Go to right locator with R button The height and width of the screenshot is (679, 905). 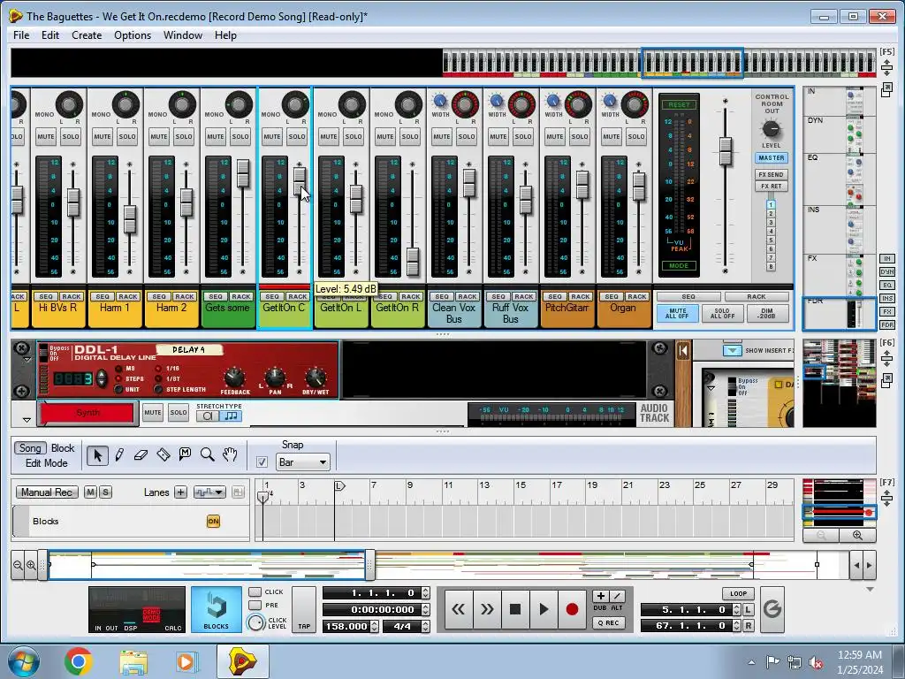[748, 626]
